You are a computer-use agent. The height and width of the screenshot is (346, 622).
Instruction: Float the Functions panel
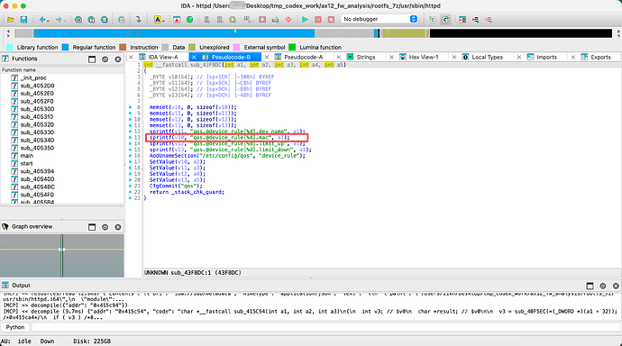coord(92,59)
